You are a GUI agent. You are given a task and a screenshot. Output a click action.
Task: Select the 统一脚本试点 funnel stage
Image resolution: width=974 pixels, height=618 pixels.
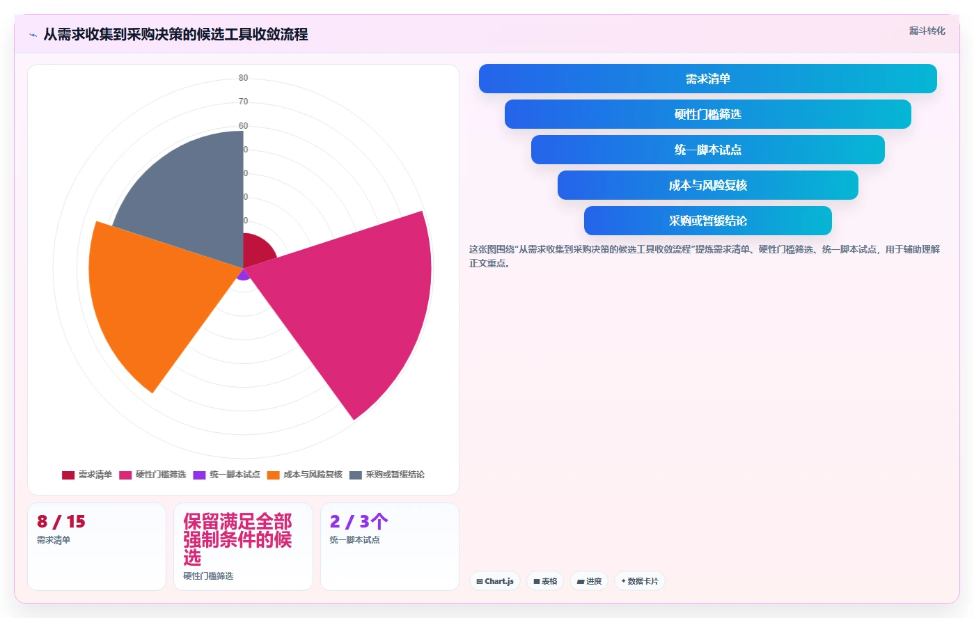tap(707, 150)
